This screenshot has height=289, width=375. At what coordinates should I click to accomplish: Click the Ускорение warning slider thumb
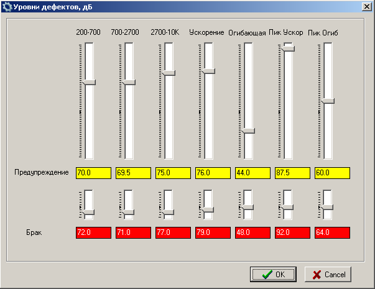(208, 71)
